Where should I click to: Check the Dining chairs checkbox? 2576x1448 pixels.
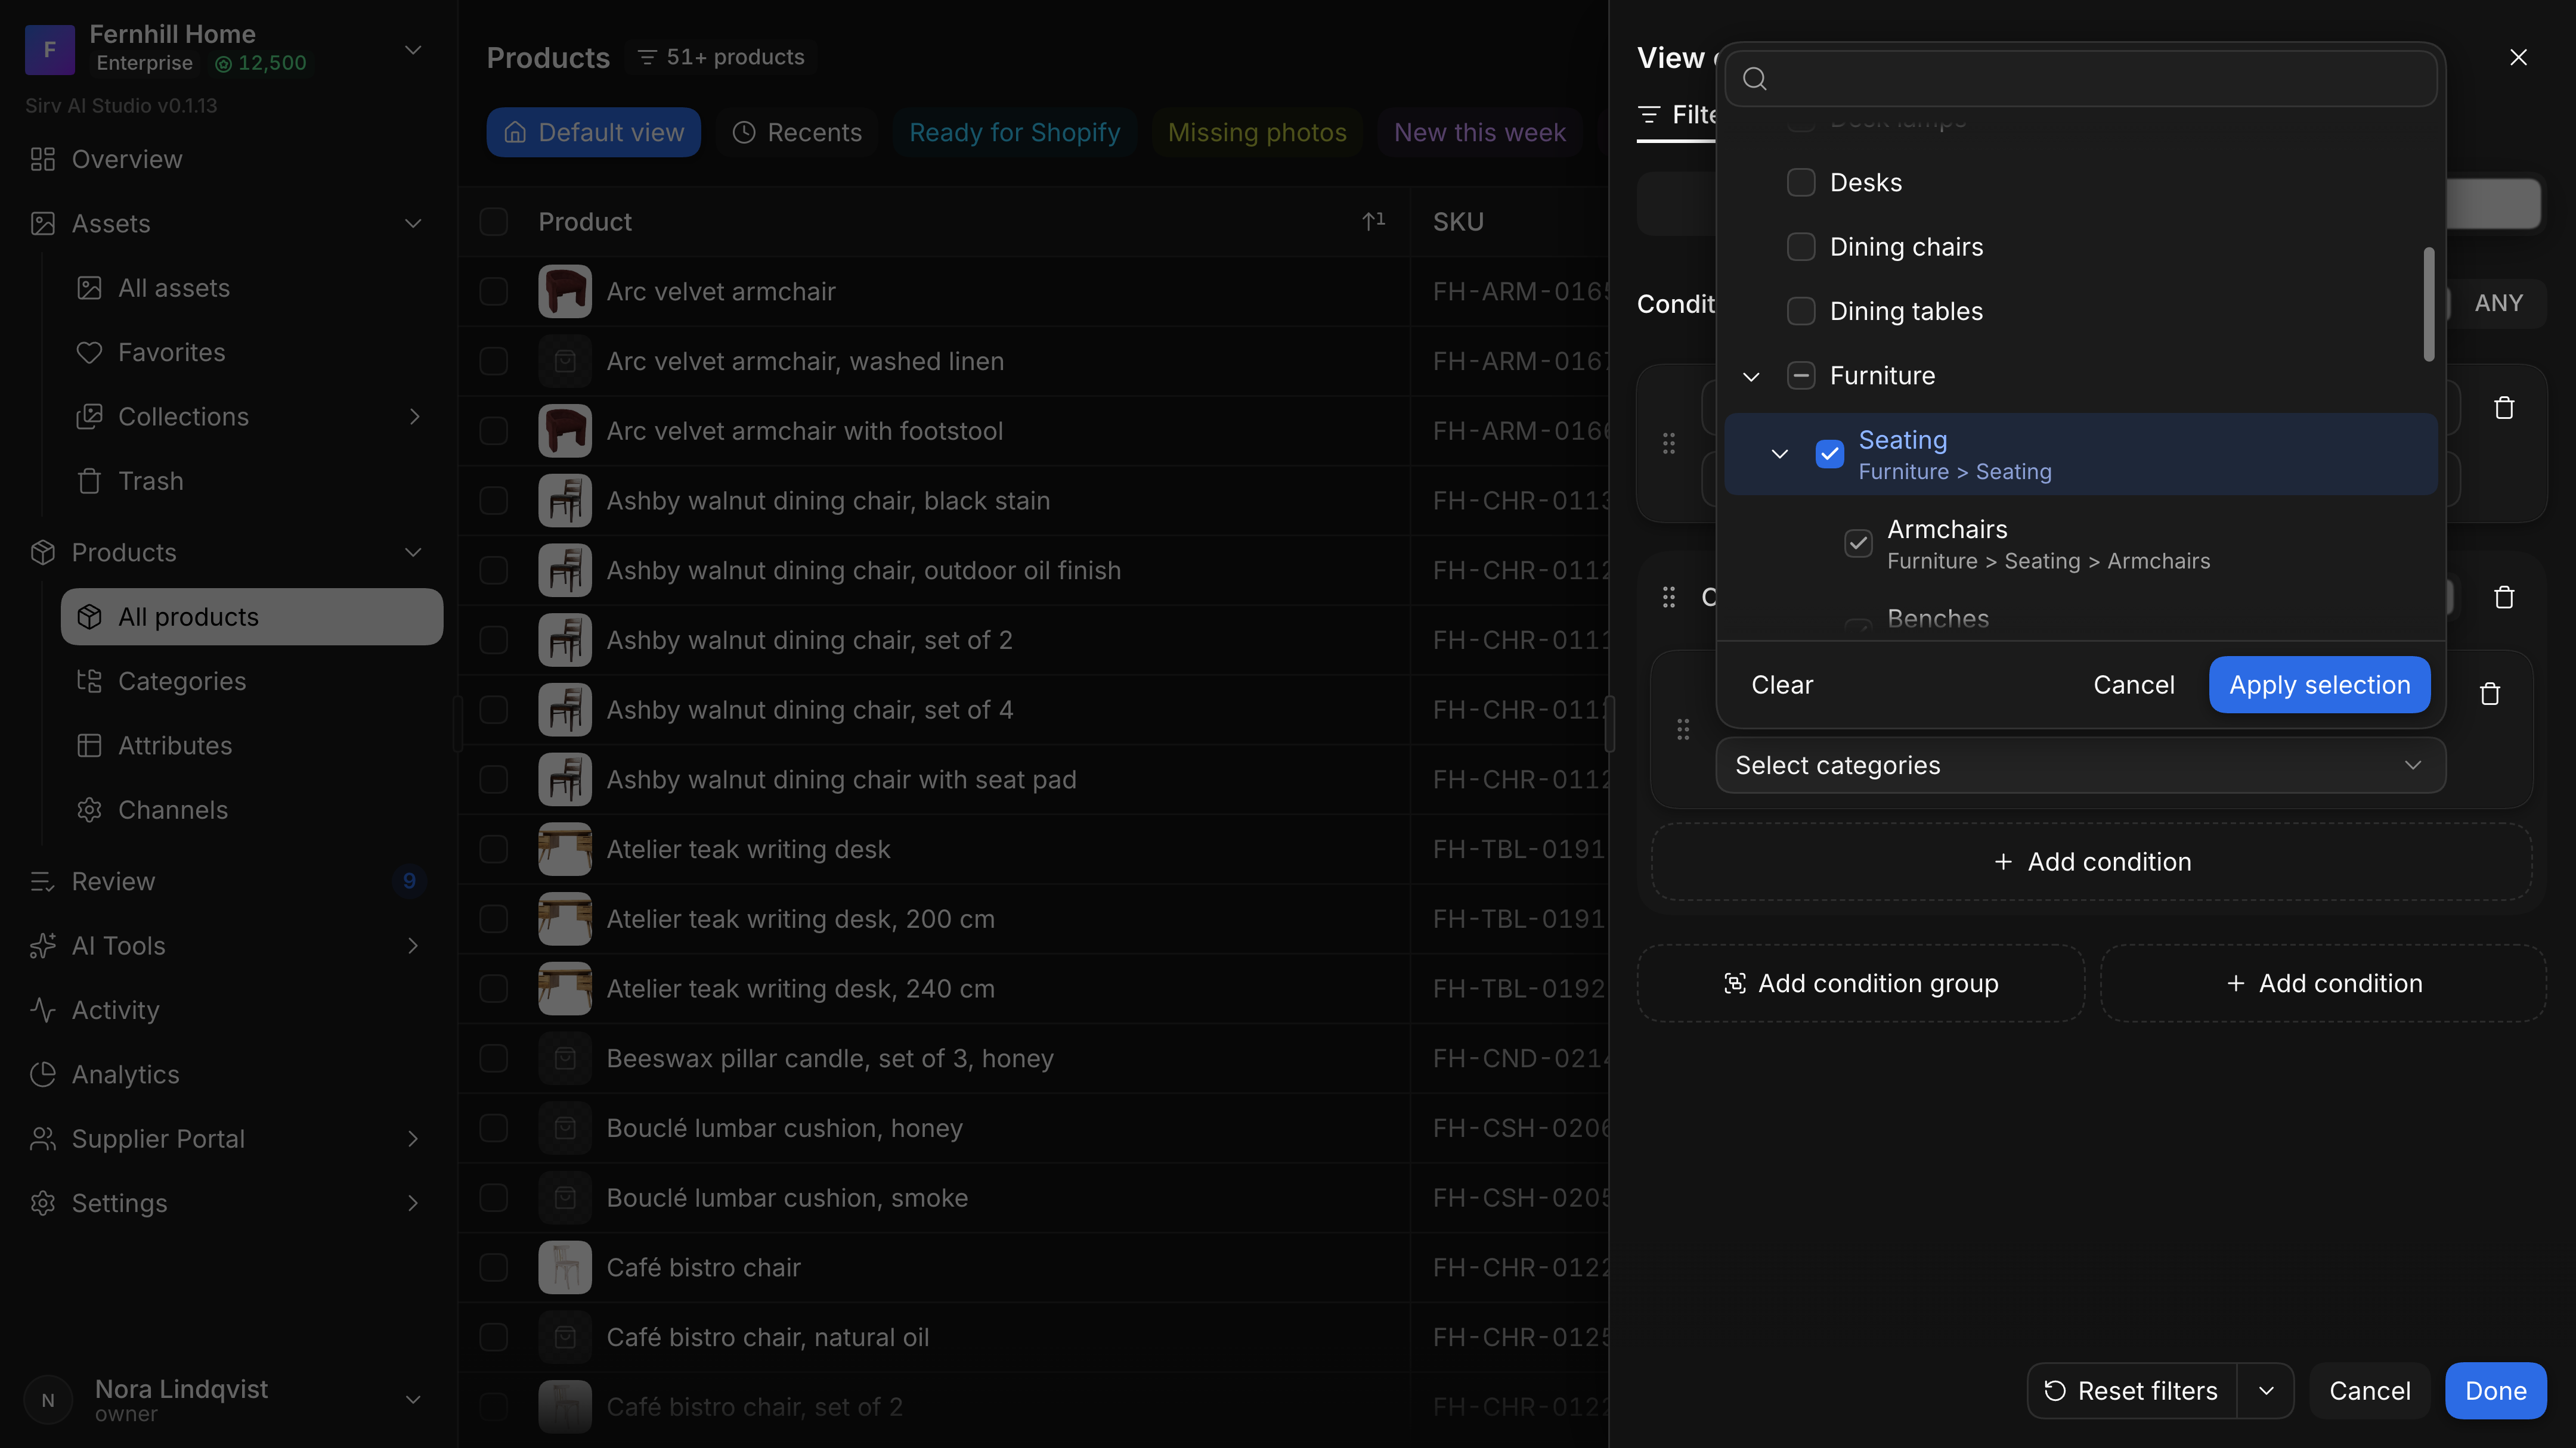point(1801,247)
